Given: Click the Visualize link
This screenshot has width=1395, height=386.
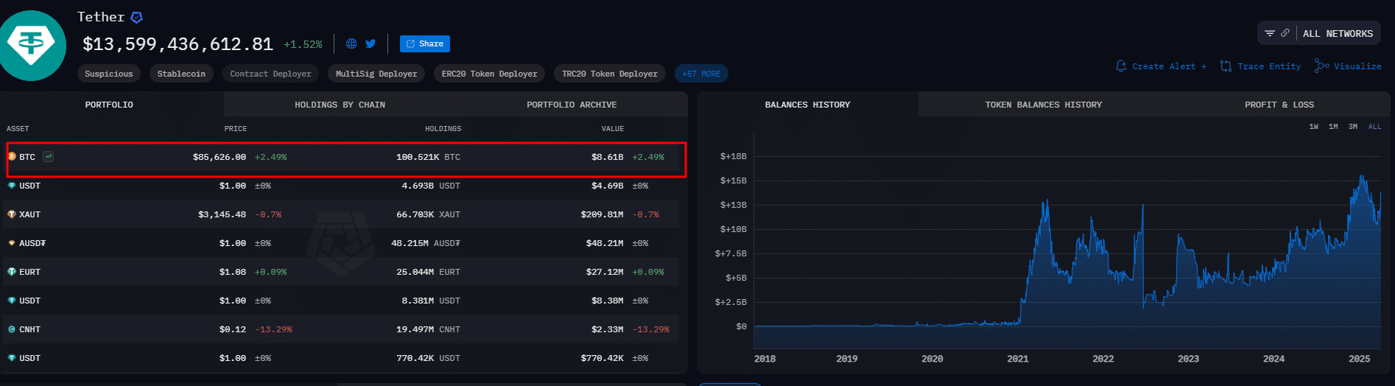Looking at the screenshot, I should point(1349,66).
